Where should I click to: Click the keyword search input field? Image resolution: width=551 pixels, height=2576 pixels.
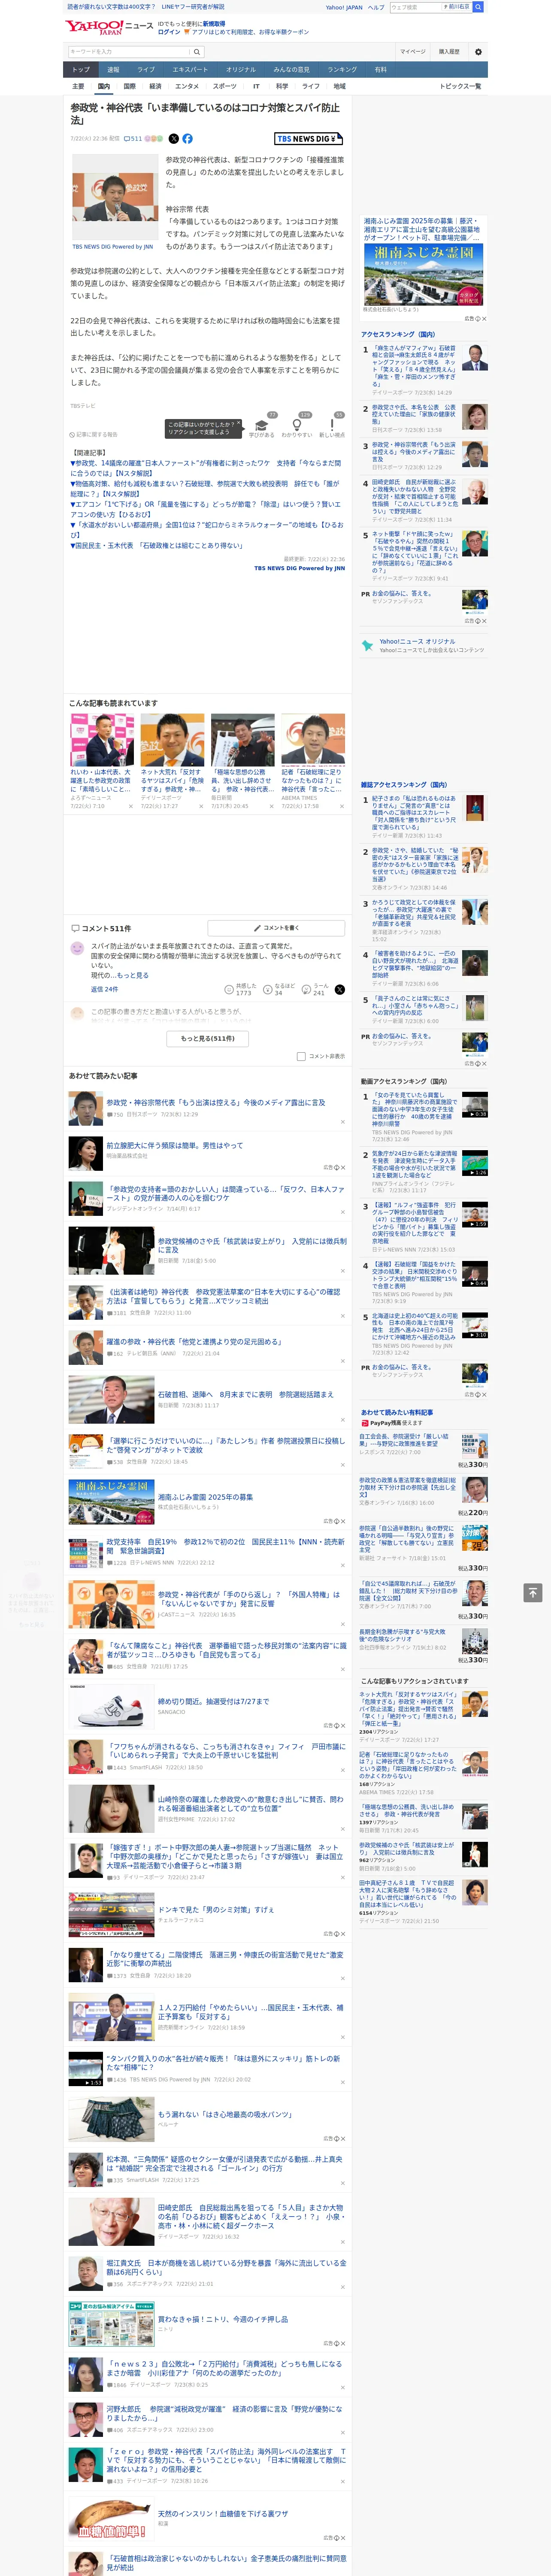tap(129, 51)
